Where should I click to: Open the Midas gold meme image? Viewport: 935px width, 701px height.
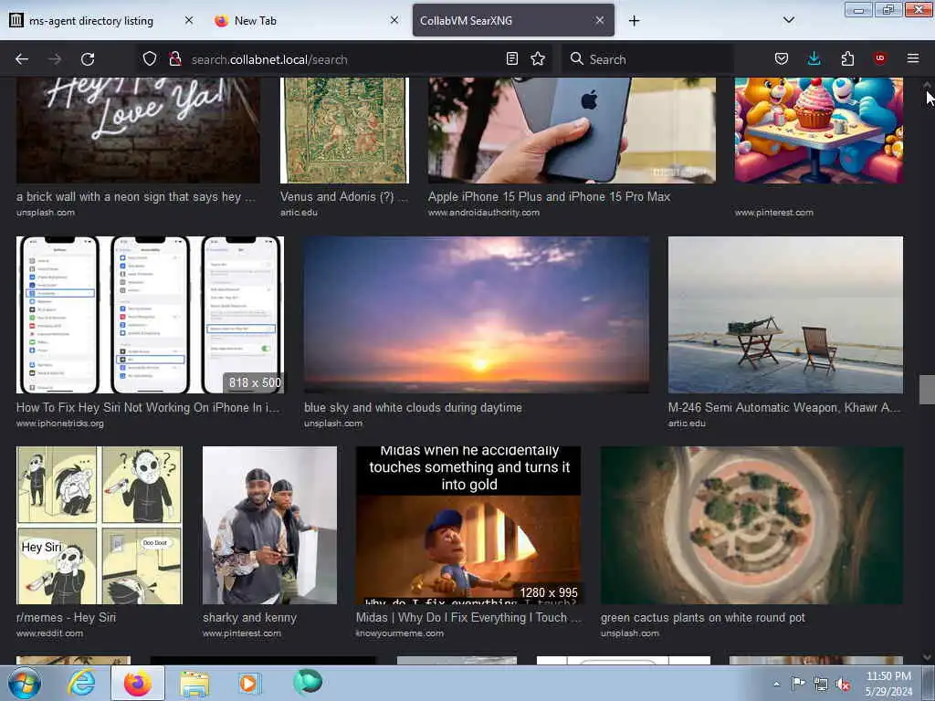point(468,525)
